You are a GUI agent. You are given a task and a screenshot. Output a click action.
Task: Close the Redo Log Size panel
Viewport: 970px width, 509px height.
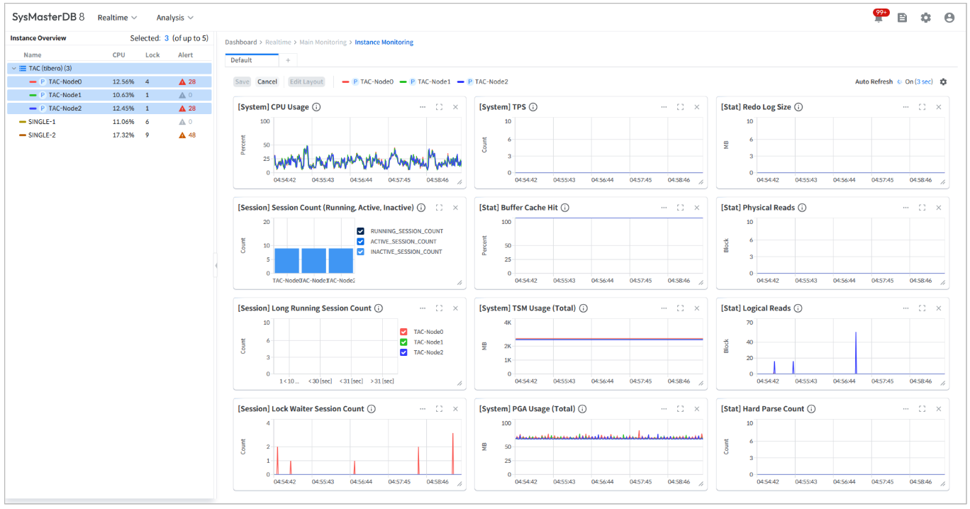(938, 107)
